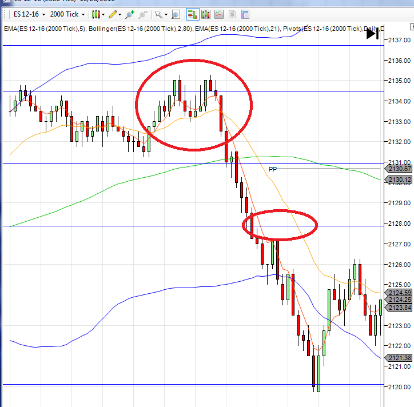Click the scroll-to-latest-bar arrow icon
This screenshot has height=407, width=414.
pos(373,34)
